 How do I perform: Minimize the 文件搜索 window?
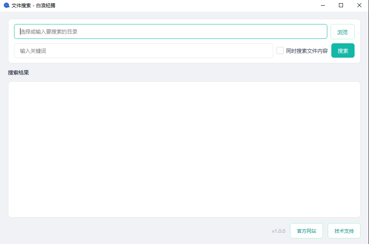(x=323, y=6)
